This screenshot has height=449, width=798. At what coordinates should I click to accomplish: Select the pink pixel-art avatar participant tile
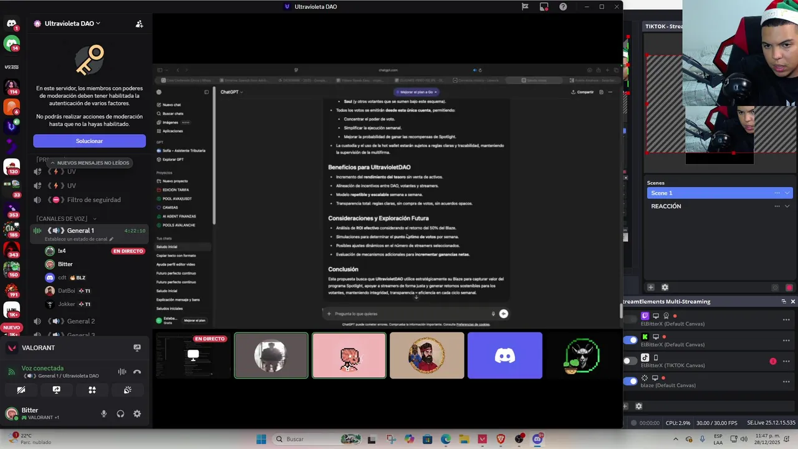coord(349,355)
